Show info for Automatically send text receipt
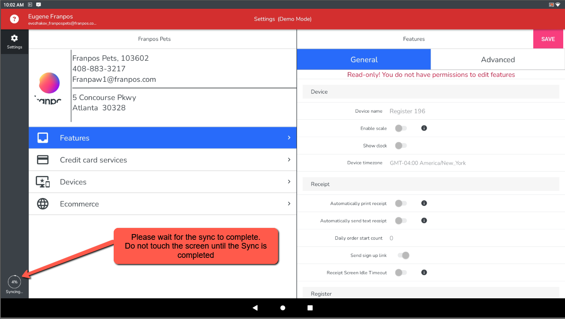565x319 pixels. [424, 220]
